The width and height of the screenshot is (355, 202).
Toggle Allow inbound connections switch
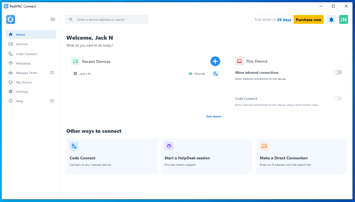click(x=338, y=72)
